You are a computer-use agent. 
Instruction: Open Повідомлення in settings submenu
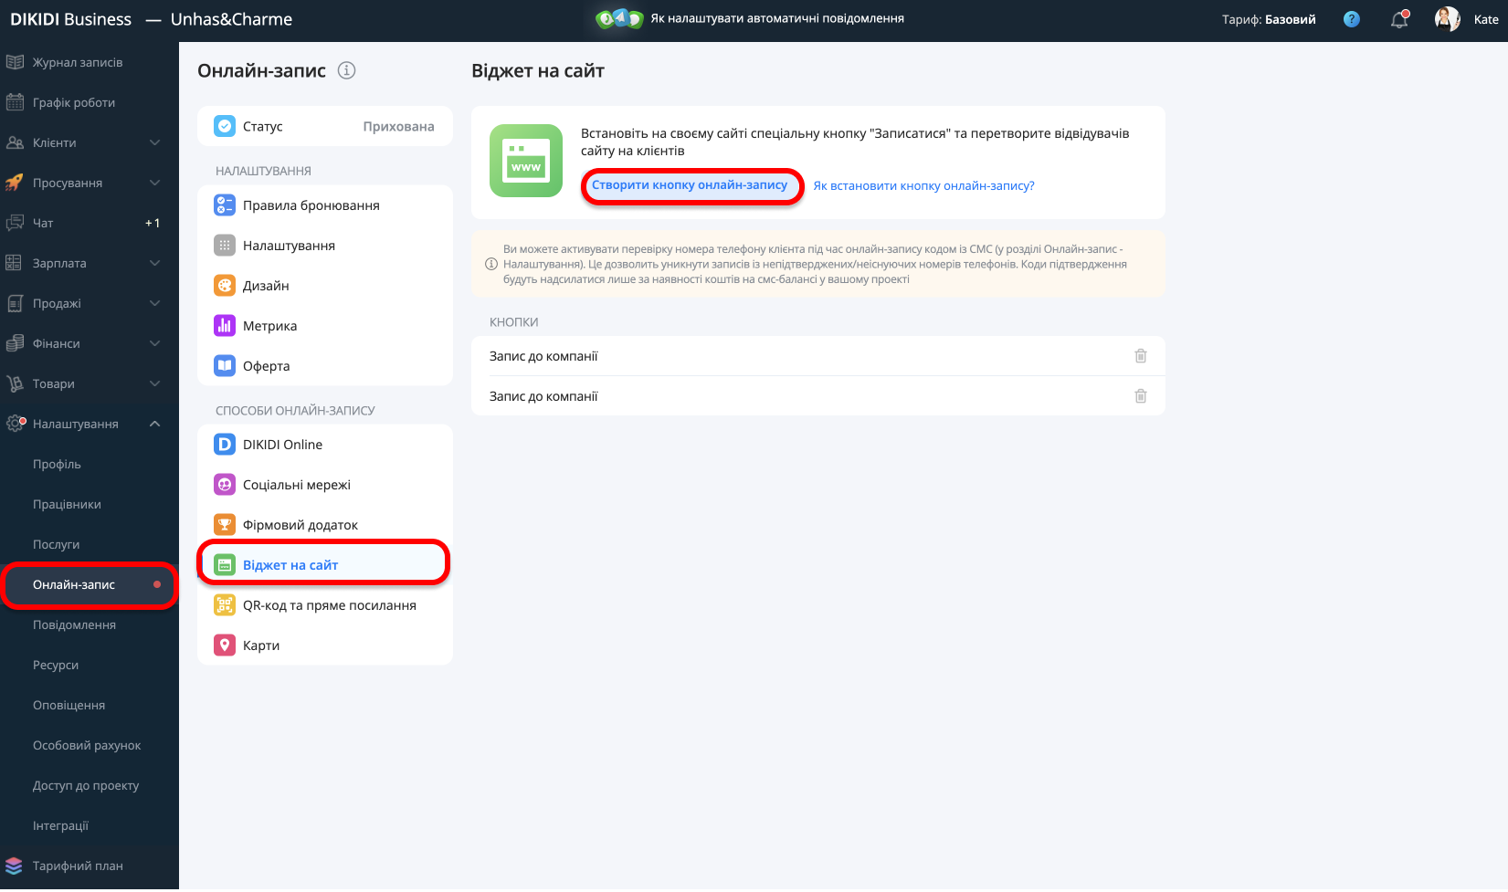click(74, 624)
